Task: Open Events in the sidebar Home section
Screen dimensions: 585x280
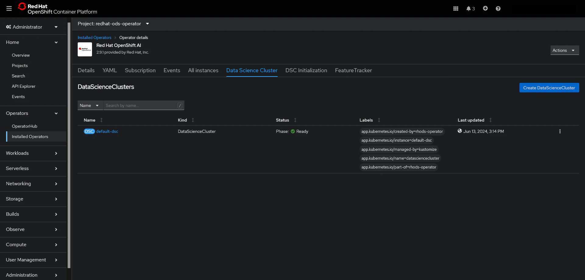Action: coord(18,97)
